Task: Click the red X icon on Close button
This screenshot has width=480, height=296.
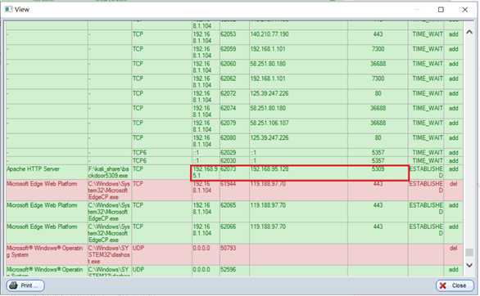Action: [x=443, y=285]
